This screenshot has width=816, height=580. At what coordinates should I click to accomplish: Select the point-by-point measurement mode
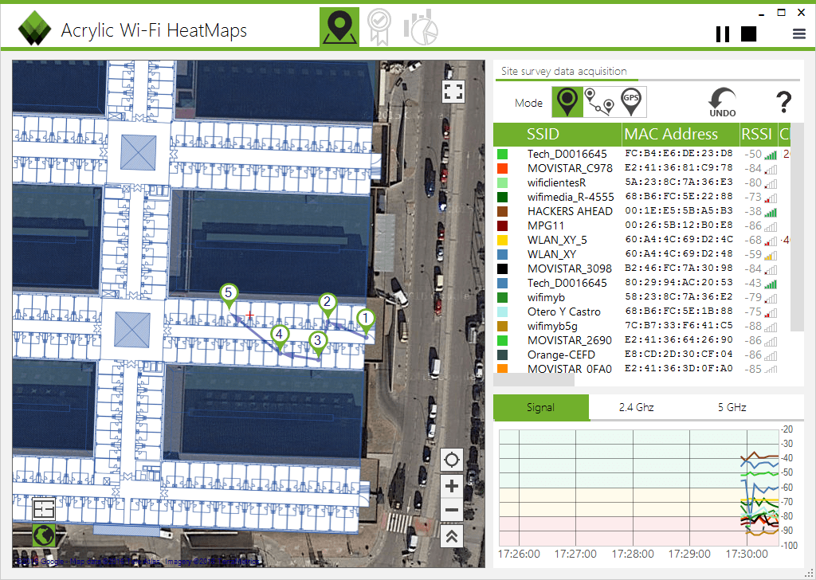tap(567, 102)
